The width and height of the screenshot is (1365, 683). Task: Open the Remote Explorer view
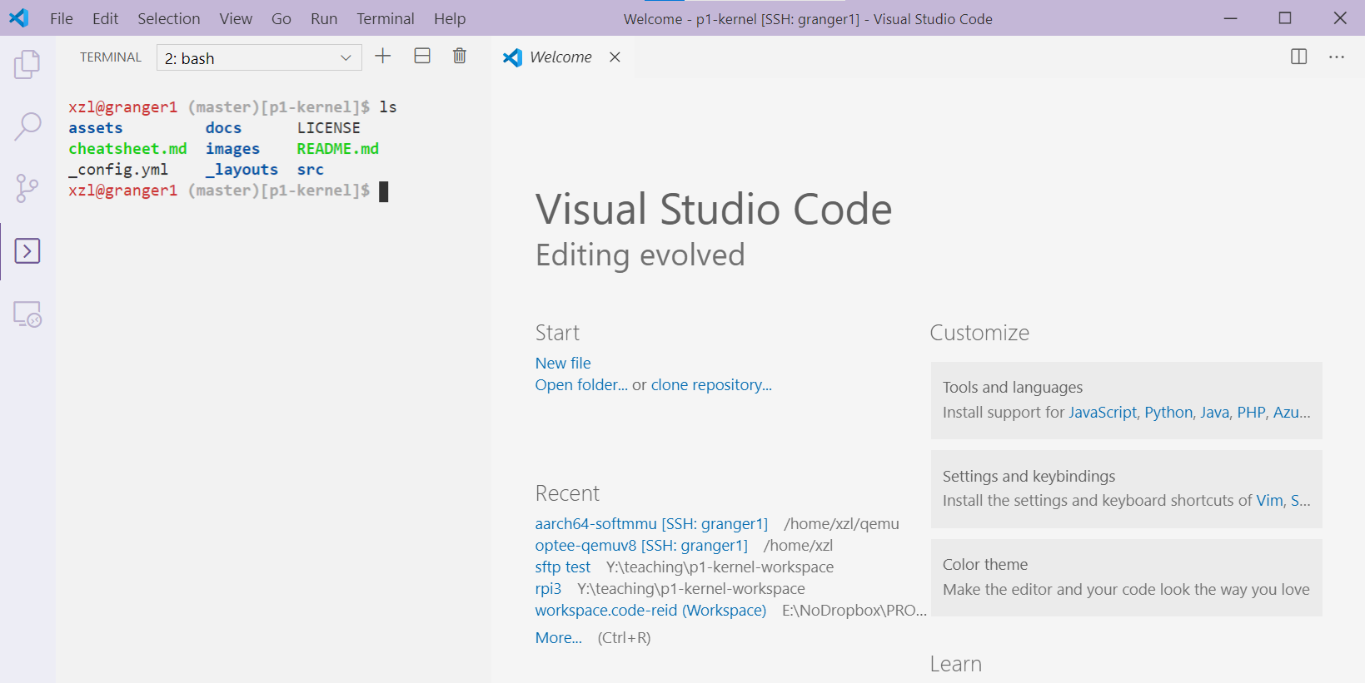click(x=27, y=314)
